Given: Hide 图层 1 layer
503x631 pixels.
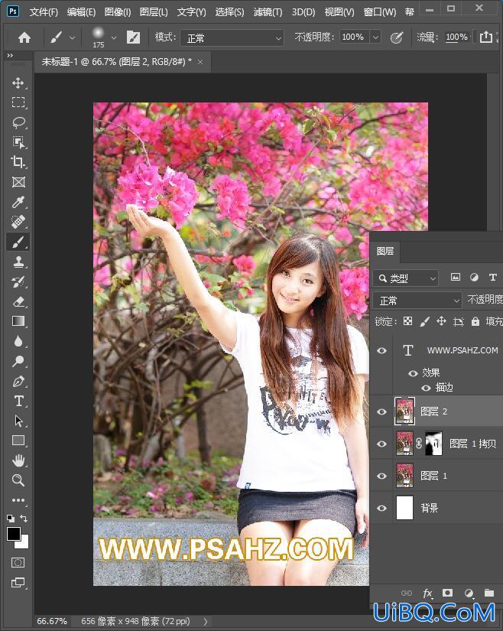Looking at the screenshot, I should coord(381,476).
